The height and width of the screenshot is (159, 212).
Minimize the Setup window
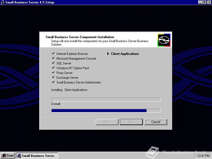point(200,2)
